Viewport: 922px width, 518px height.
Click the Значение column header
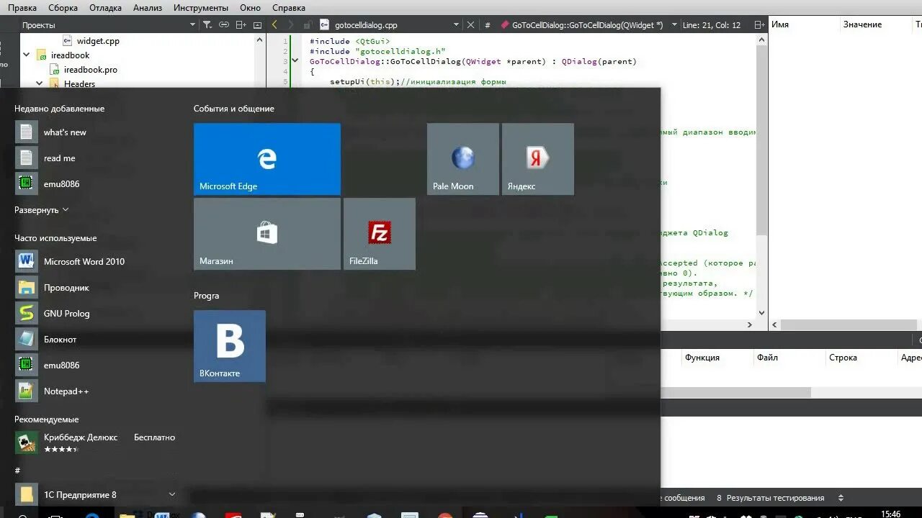click(x=862, y=24)
